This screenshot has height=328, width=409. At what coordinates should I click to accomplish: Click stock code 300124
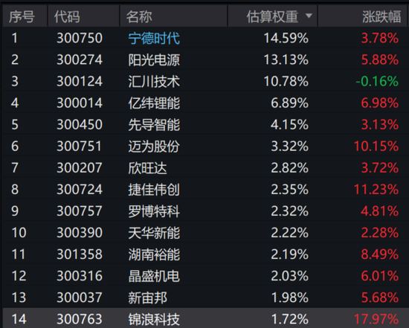click(80, 81)
